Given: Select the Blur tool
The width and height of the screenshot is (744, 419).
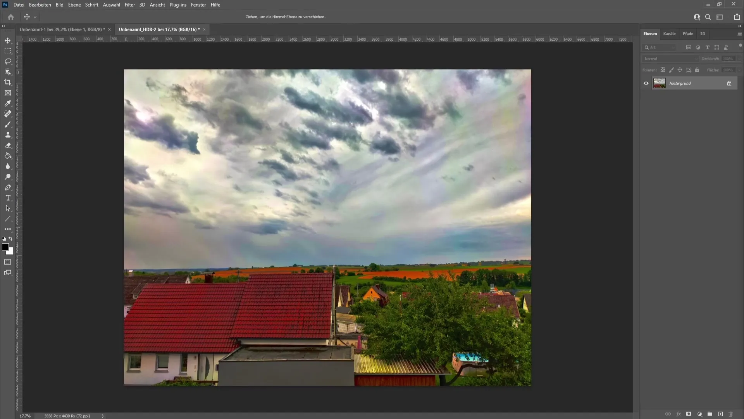Looking at the screenshot, I should point(8,166).
